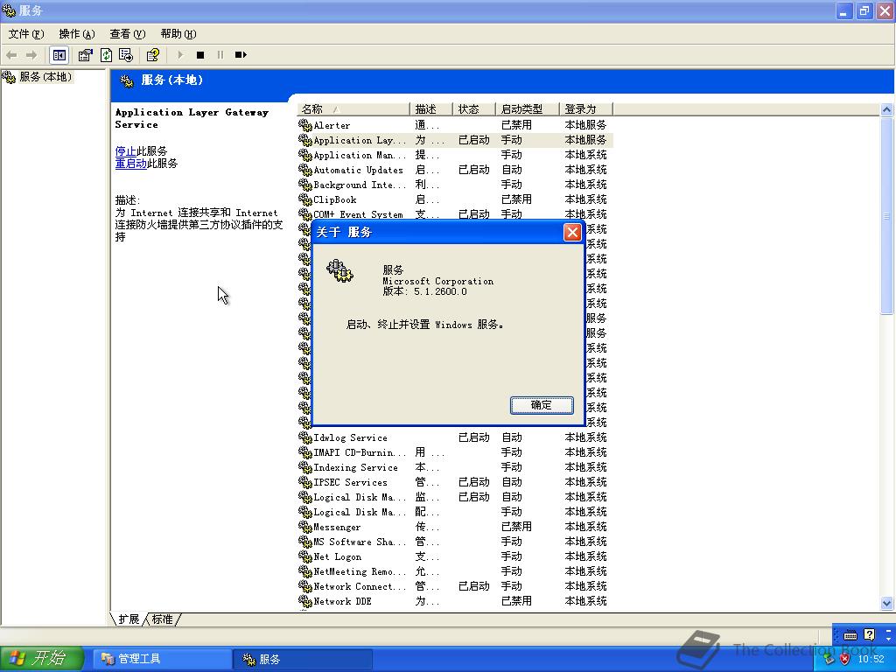Click the Network DDE service icon

(305, 600)
